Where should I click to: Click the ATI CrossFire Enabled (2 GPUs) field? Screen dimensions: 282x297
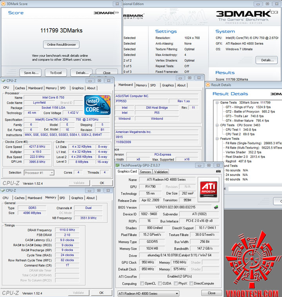click(179, 276)
